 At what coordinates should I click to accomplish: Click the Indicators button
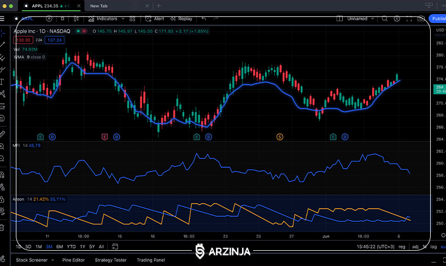point(103,19)
